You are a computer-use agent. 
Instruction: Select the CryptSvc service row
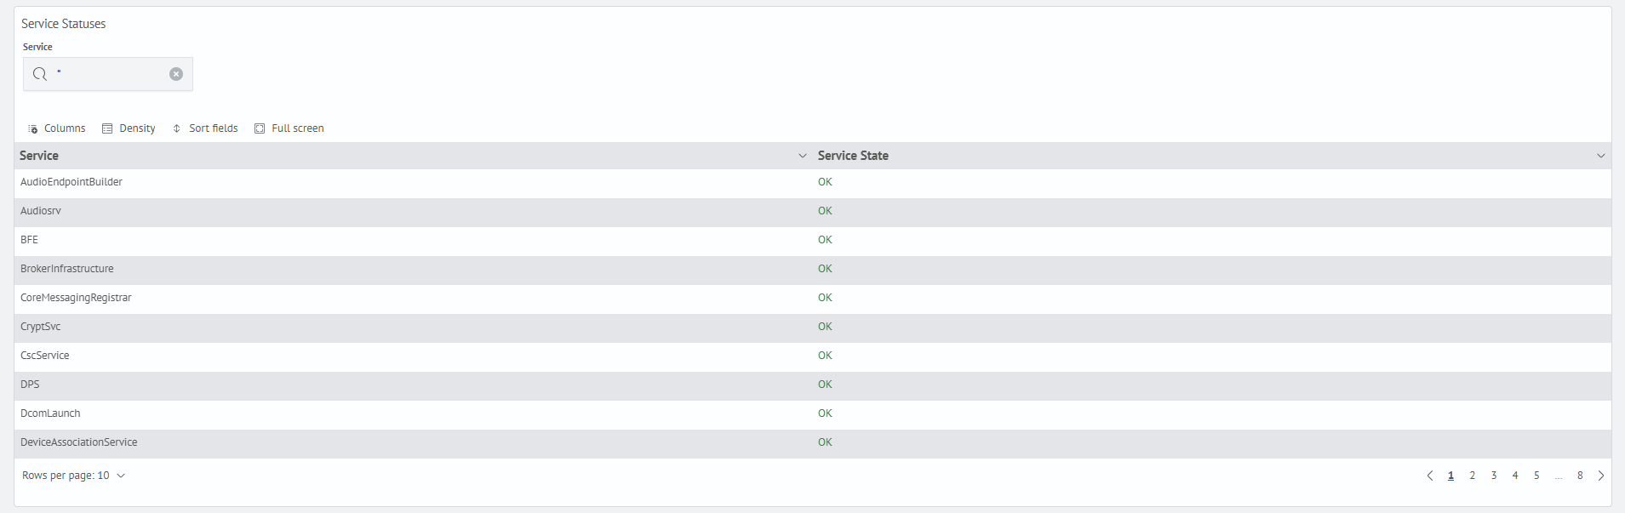[41, 327]
